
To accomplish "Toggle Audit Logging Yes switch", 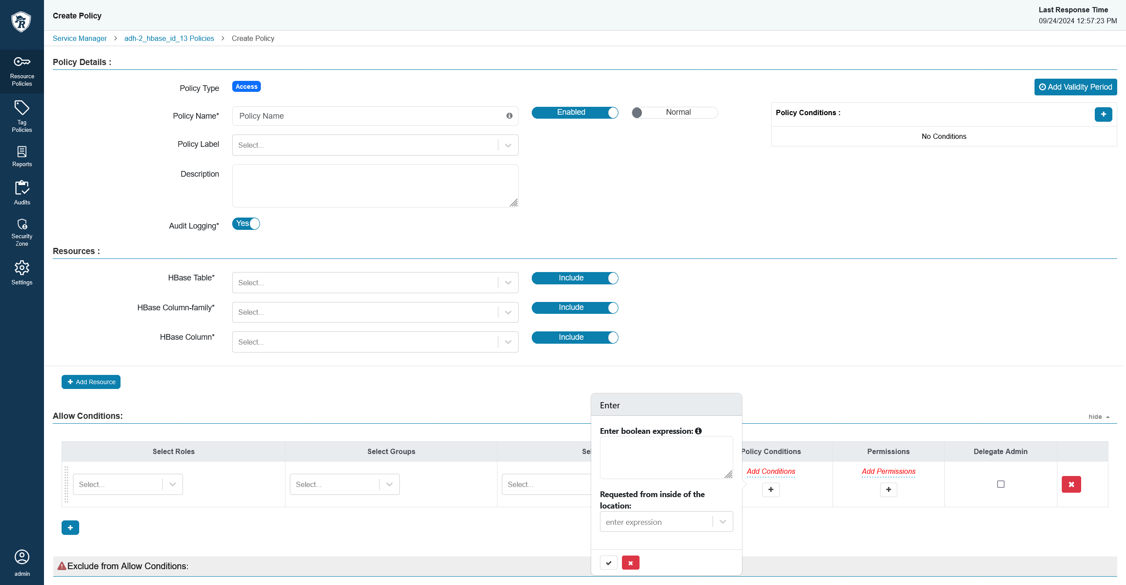I will [x=246, y=224].
